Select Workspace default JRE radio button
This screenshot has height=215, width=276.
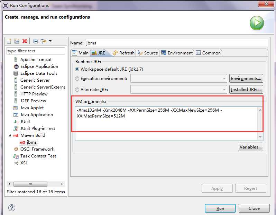[x=77, y=69]
